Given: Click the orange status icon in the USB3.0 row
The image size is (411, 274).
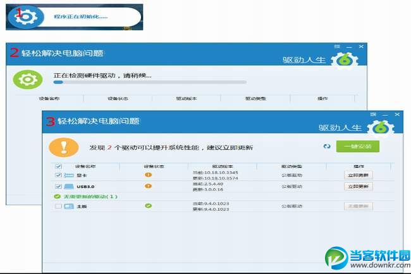Looking at the screenshot, I should (x=148, y=186).
